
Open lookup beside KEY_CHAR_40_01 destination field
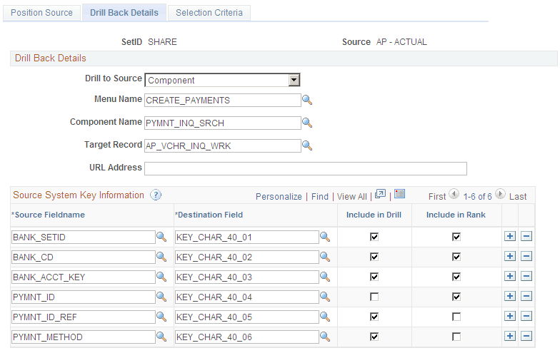coord(325,237)
